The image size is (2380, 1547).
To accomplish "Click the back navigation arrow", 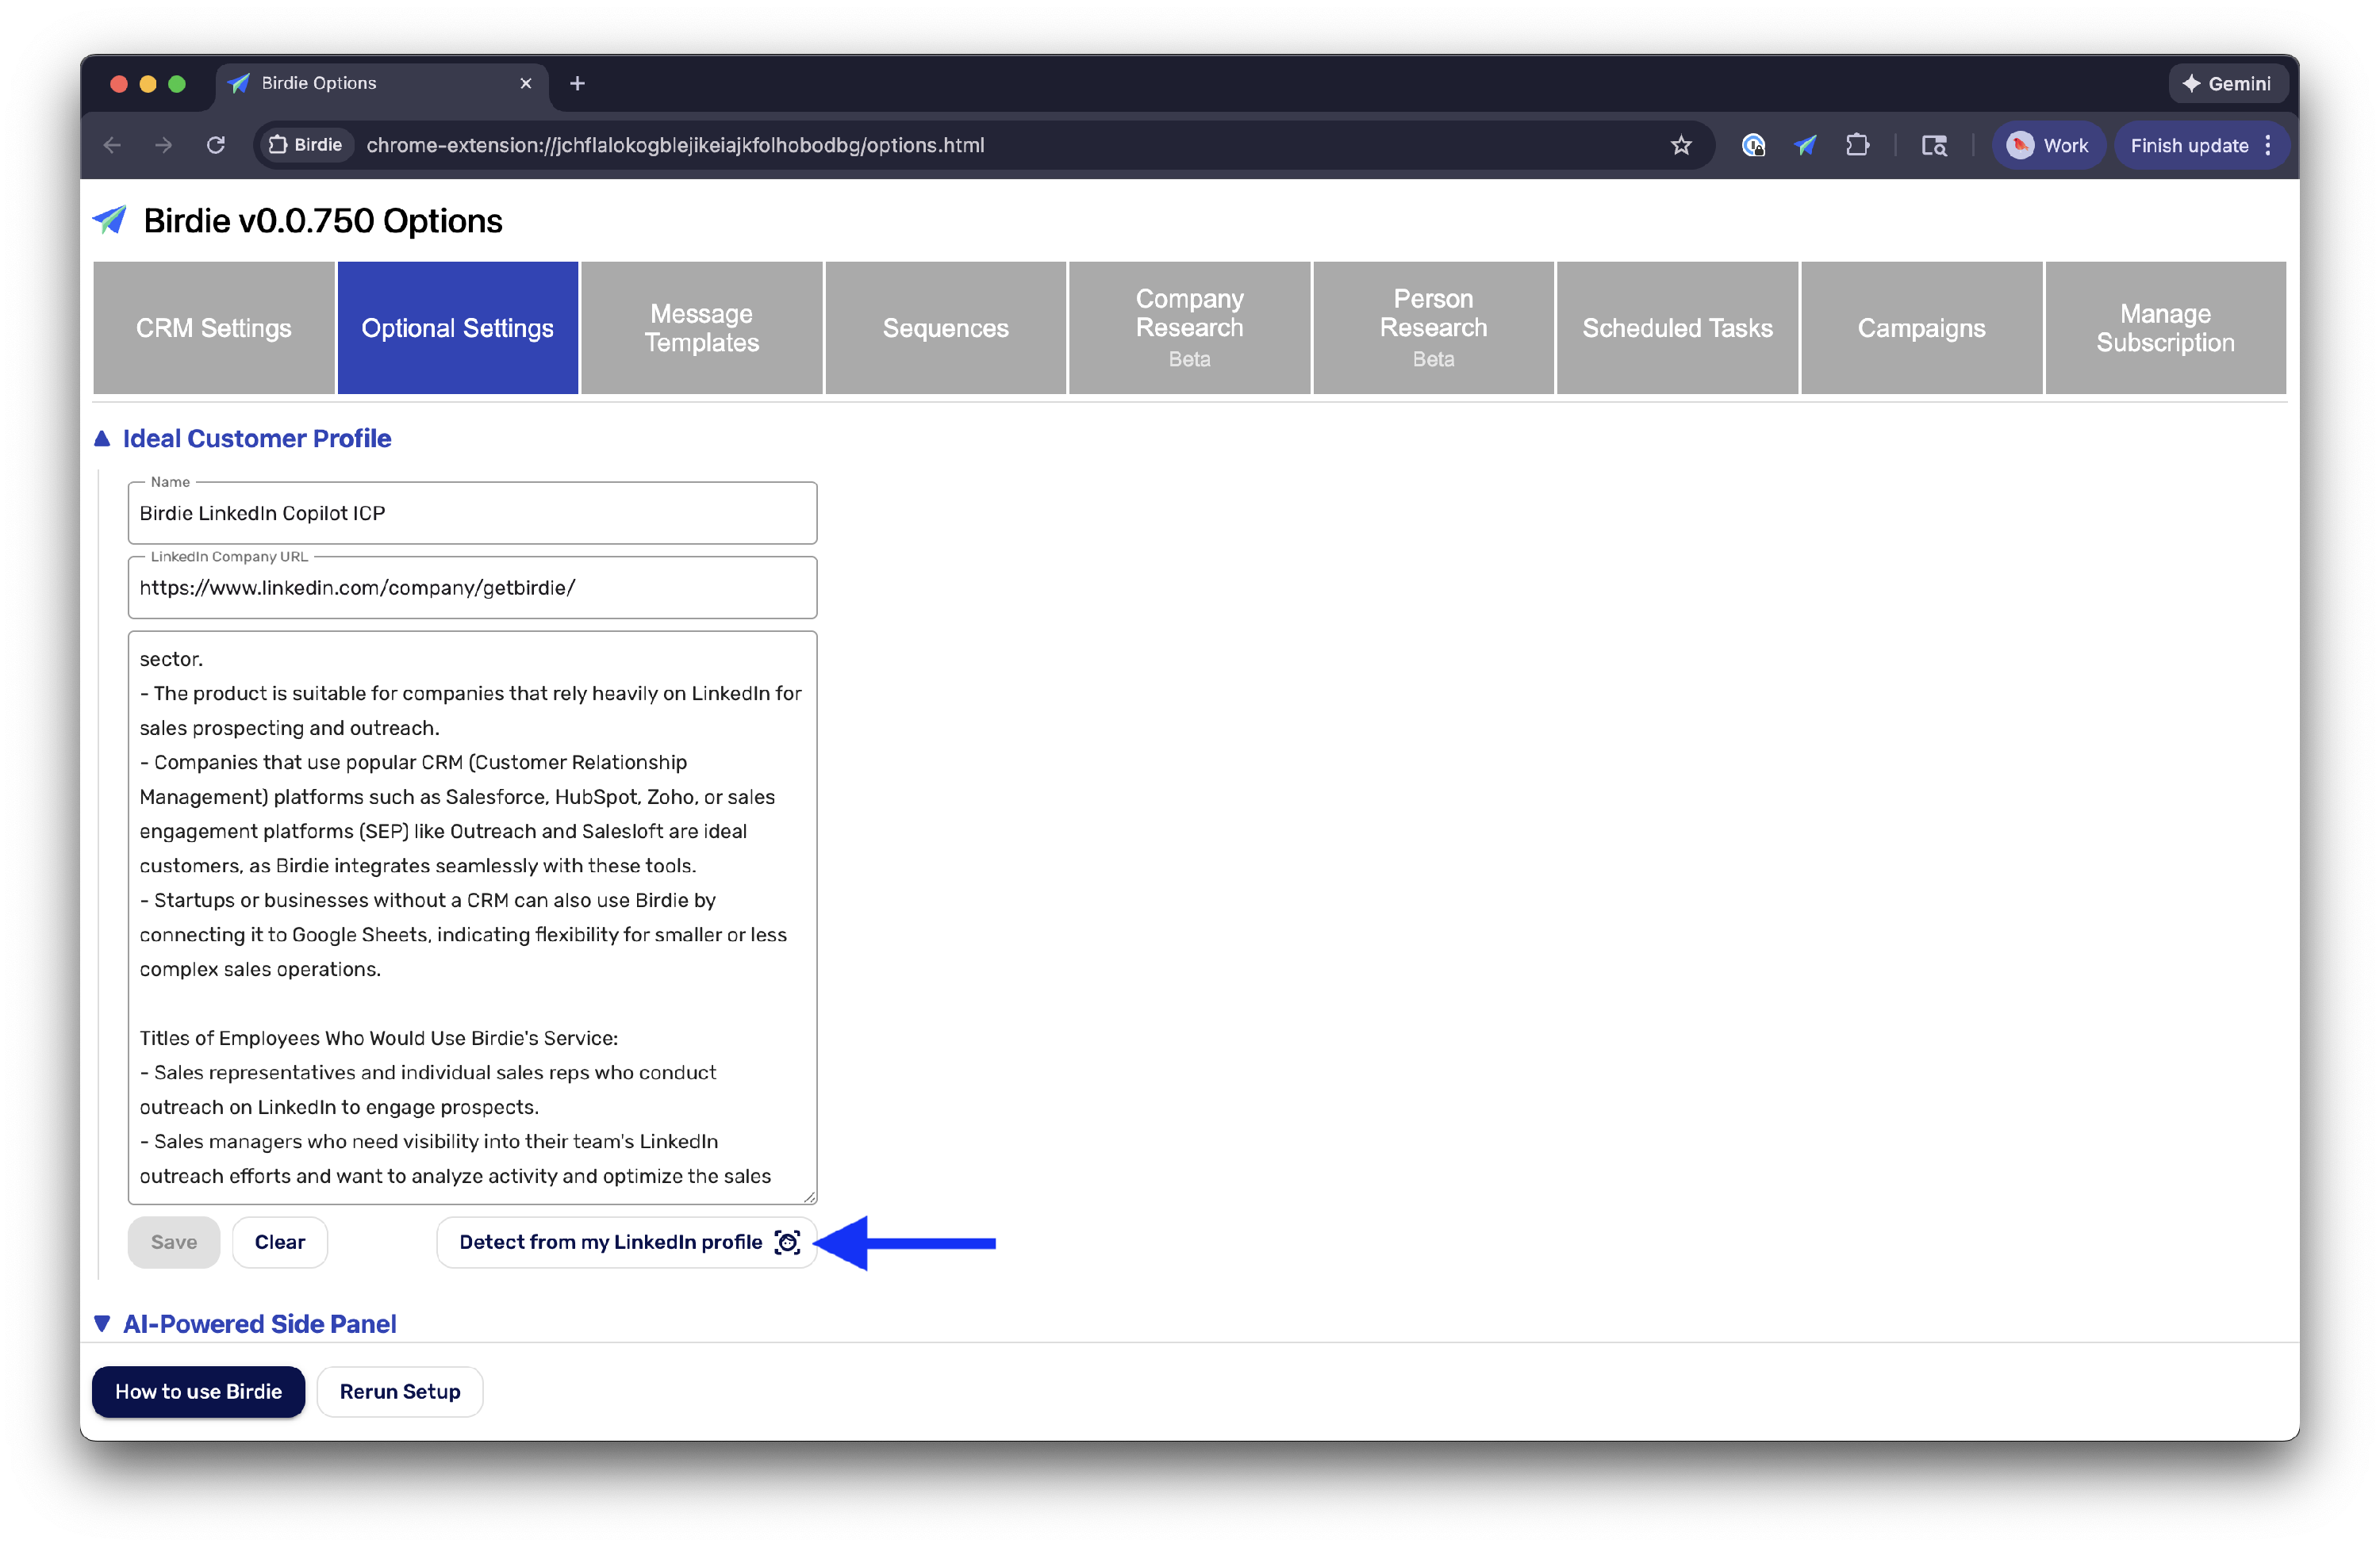I will click(112, 146).
